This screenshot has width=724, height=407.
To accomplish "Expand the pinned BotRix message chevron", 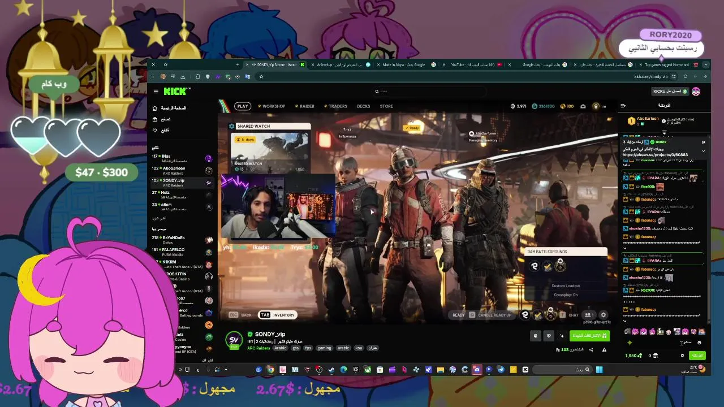I will 704,151.
